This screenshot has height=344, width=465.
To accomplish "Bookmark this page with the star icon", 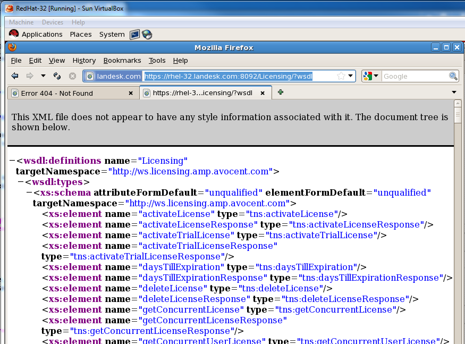I will point(341,76).
